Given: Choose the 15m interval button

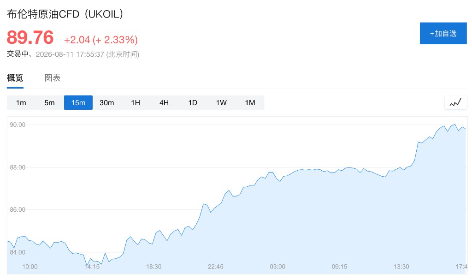Looking at the screenshot, I should (x=78, y=103).
